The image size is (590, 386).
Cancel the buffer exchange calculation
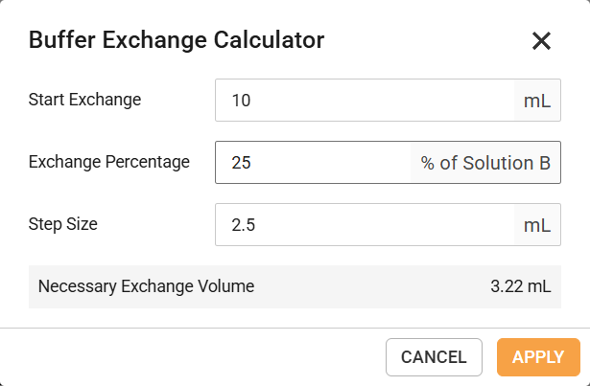click(434, 357)
